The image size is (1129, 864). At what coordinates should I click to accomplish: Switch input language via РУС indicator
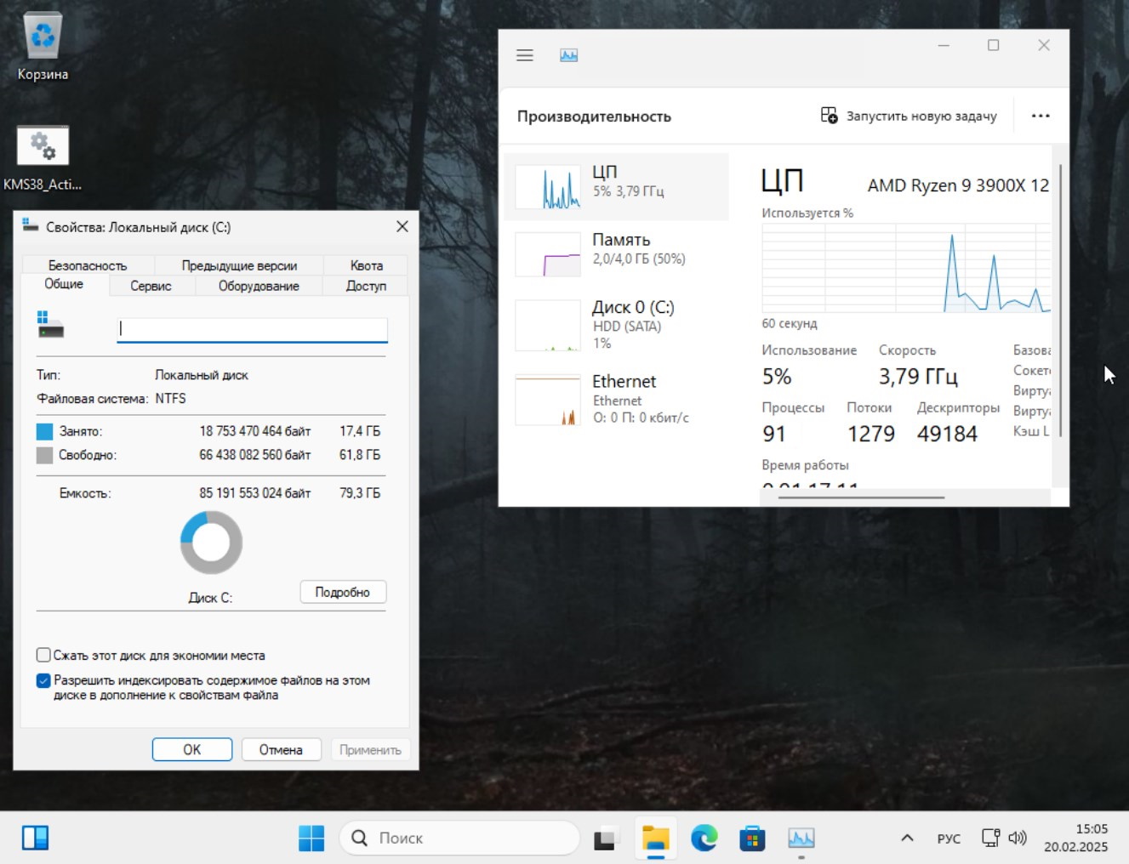(x=949, y=838)
